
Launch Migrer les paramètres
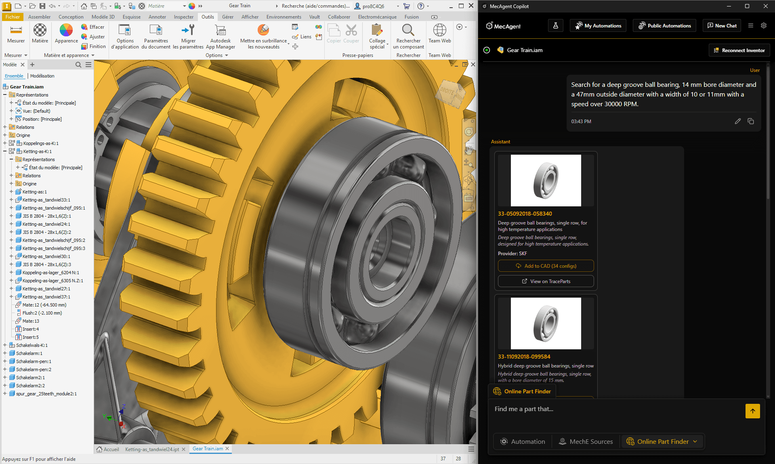(188, 36)
